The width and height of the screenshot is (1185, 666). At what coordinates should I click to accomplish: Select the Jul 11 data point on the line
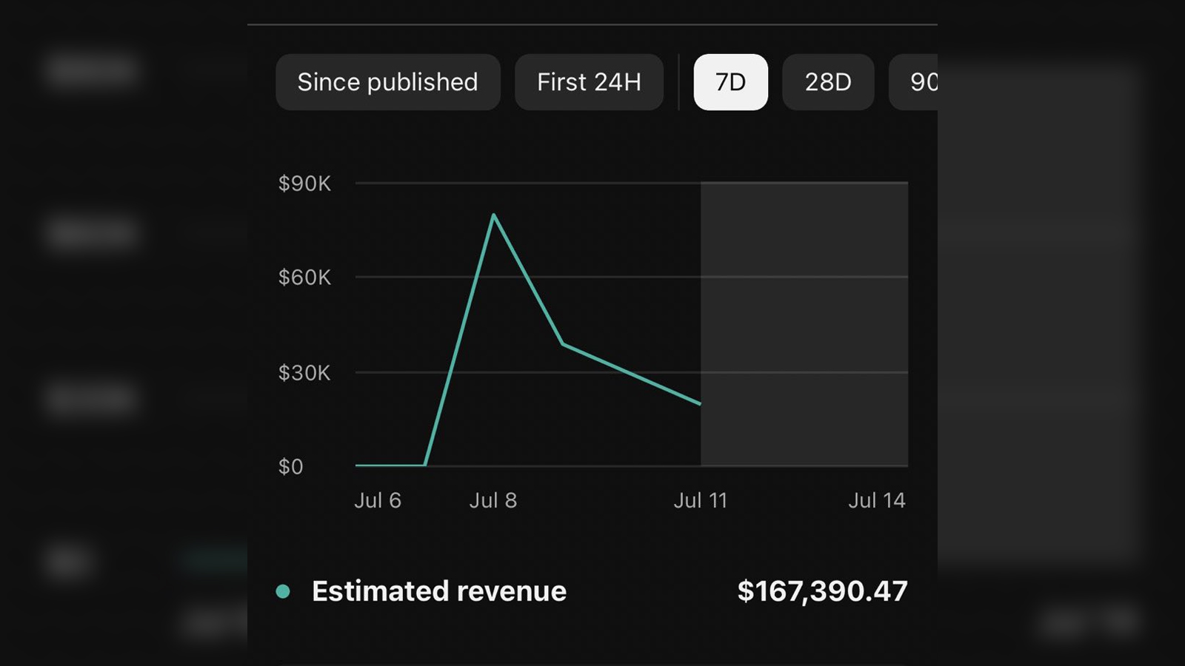(701, 403)
